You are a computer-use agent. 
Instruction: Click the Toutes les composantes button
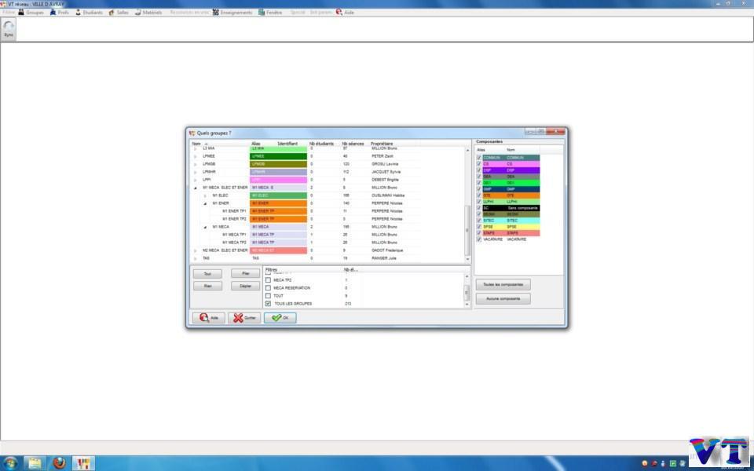click(503, 284)
